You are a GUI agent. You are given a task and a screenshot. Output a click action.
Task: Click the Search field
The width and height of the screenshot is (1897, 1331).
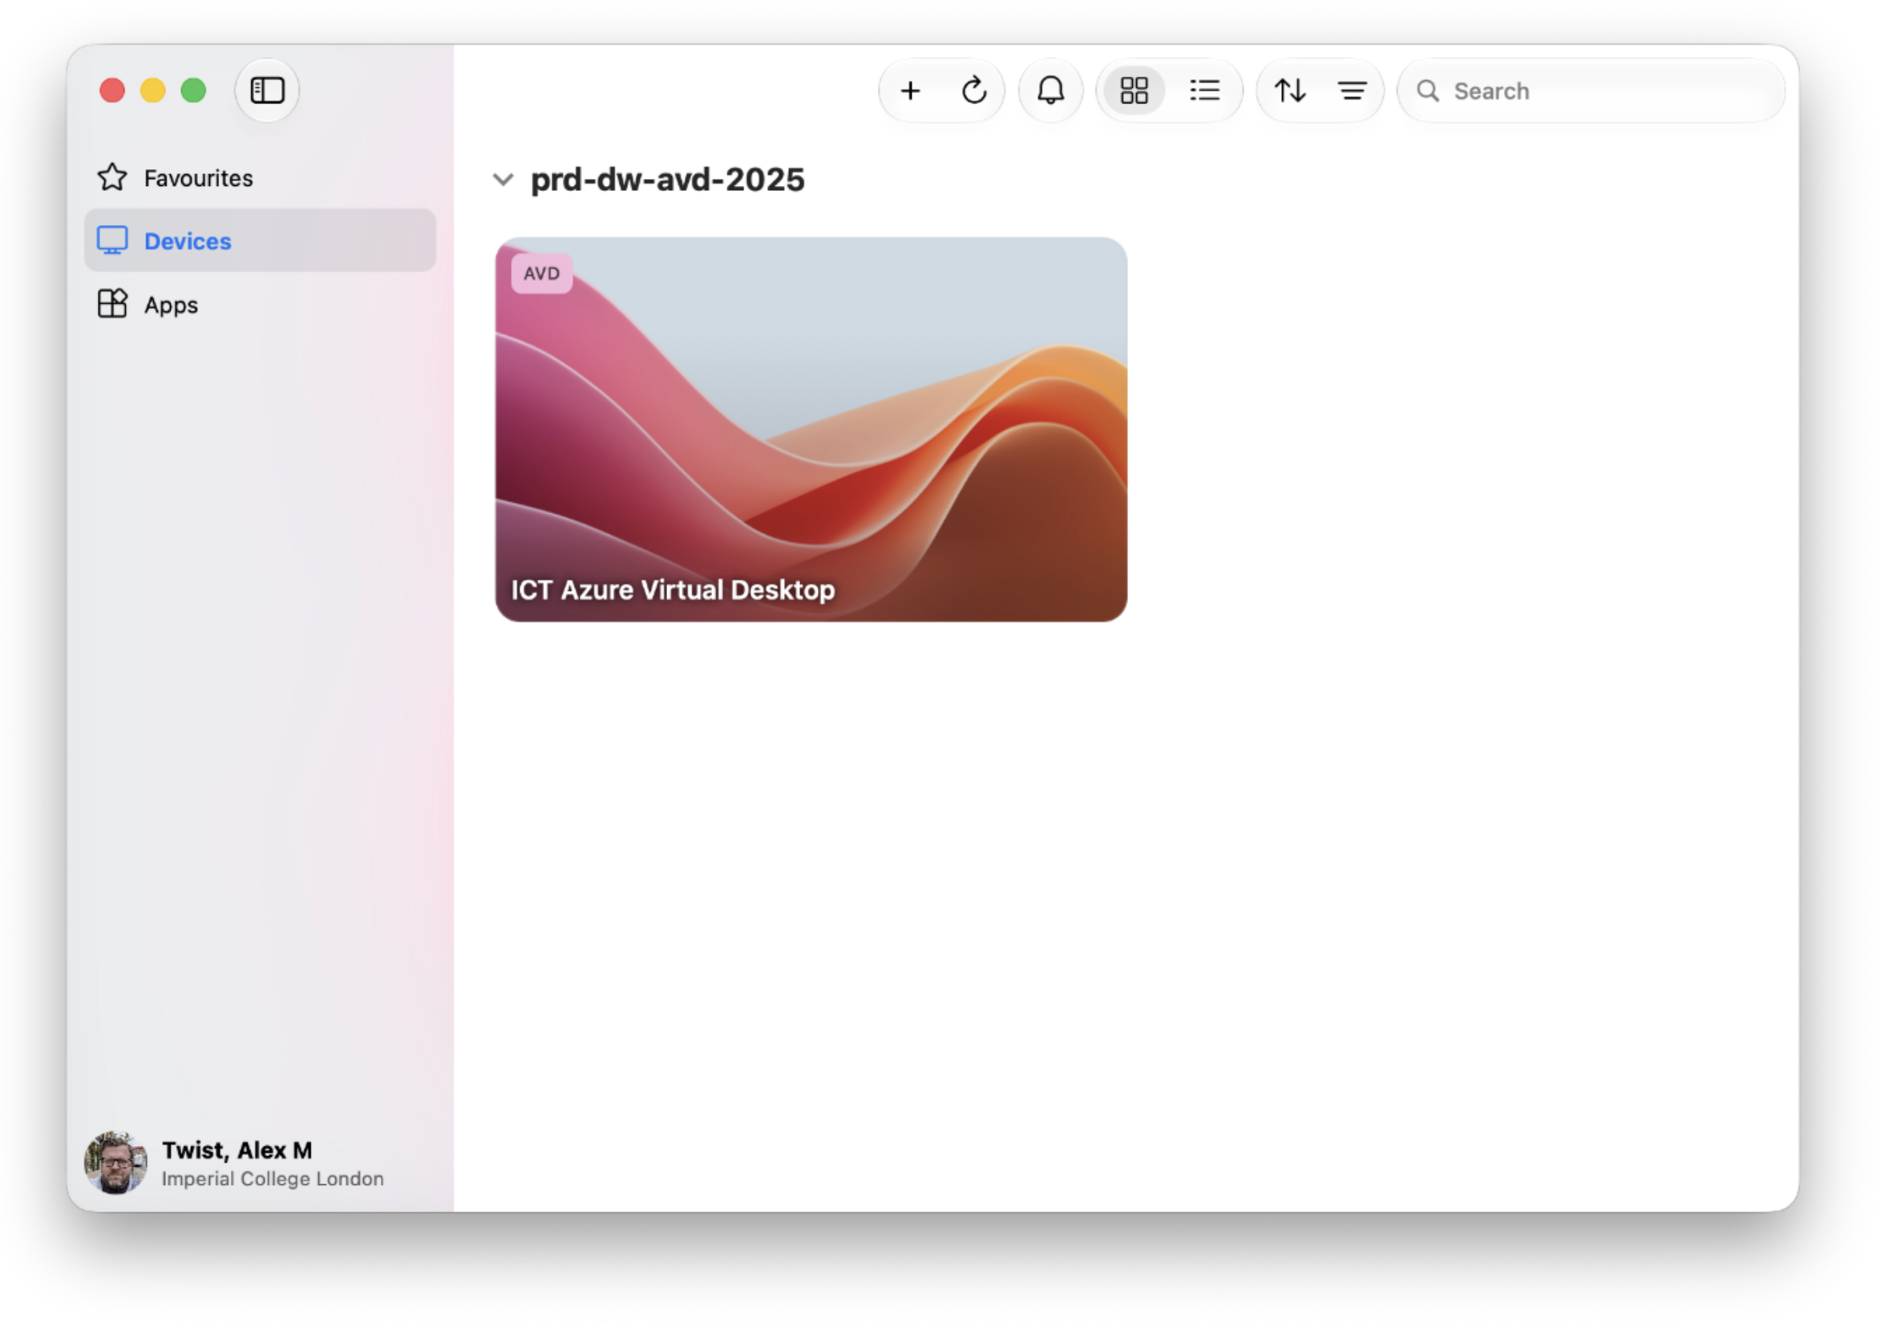[x=1591, y=90]
